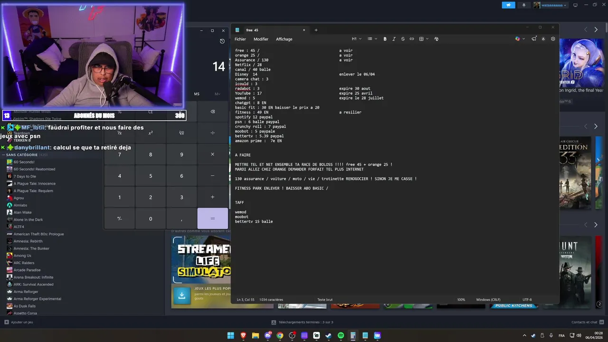Add a new Notepad tab
Viewport: 608px width, 342px height.
point(316,30)
